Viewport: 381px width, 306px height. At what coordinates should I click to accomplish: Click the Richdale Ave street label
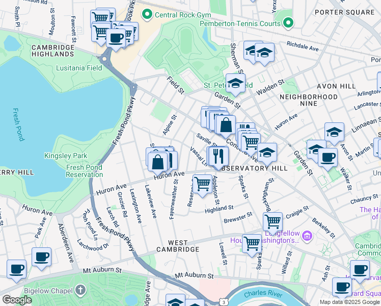click(x=303, y=46)
